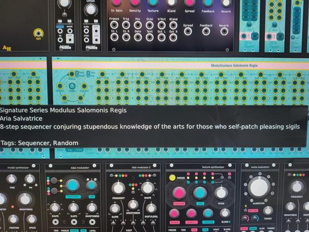309x232 pixels.
Task: Click the cyan SIZE knob on texture synthesizer
Action: [200, 193]
